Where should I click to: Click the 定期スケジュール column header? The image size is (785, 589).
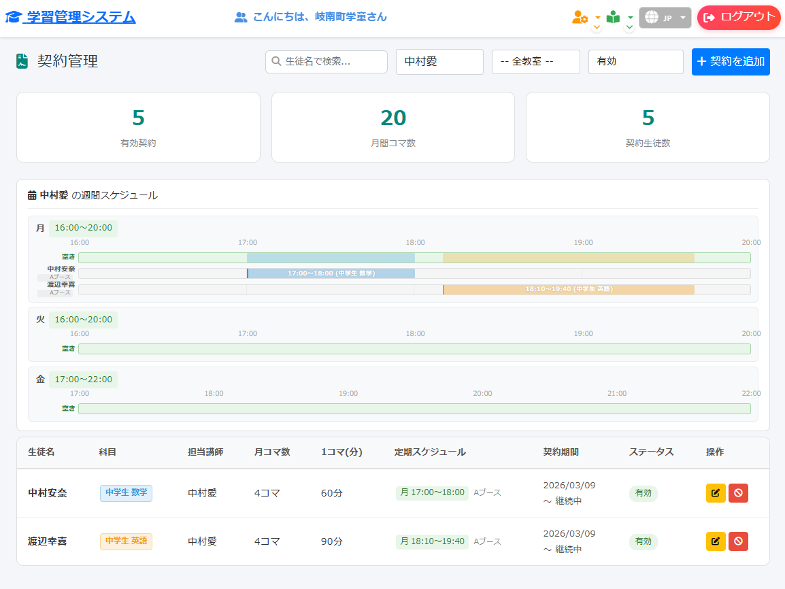(x=430, y=452)
